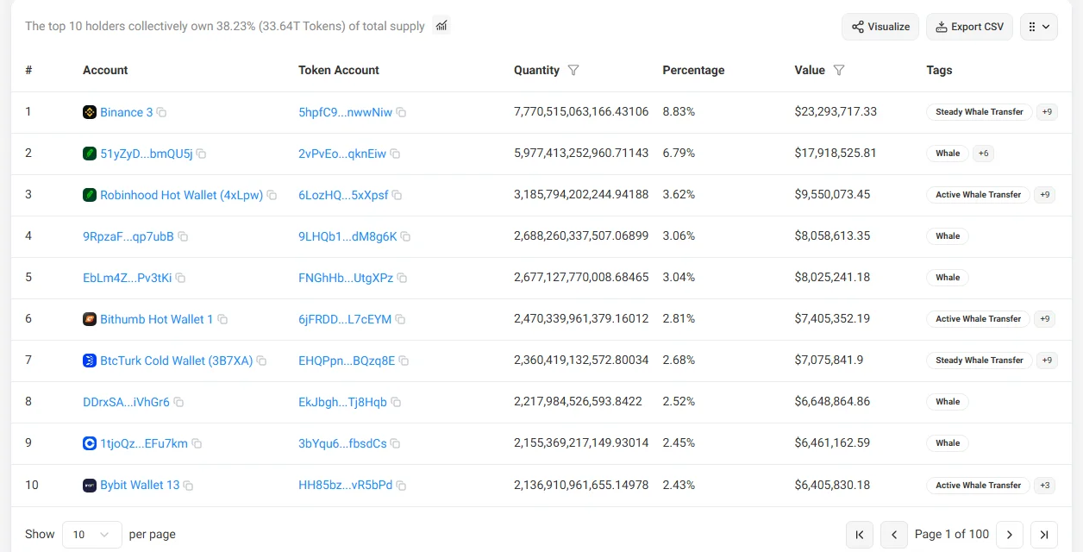
Task: Select the percentage 6.79%
Action: pyautogui.click(x=679, y=154)
